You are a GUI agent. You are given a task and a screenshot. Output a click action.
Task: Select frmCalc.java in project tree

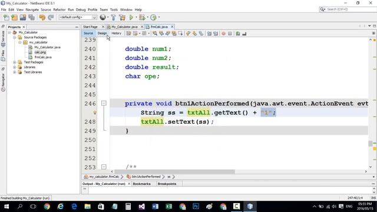pyautogui.click(x=43, y=57)
